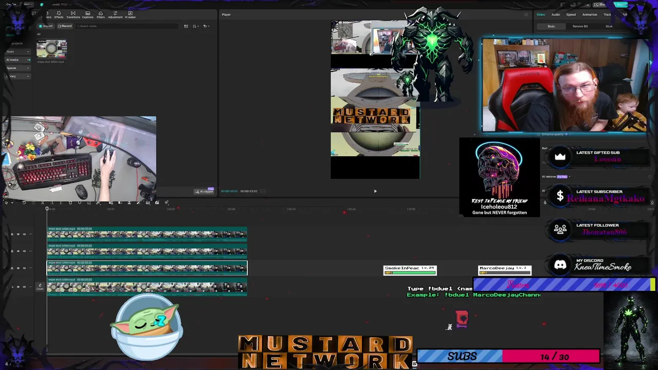Switch to the Video properties tab
The height and width of the screenshot is (370, 658).
click(541, 14)
